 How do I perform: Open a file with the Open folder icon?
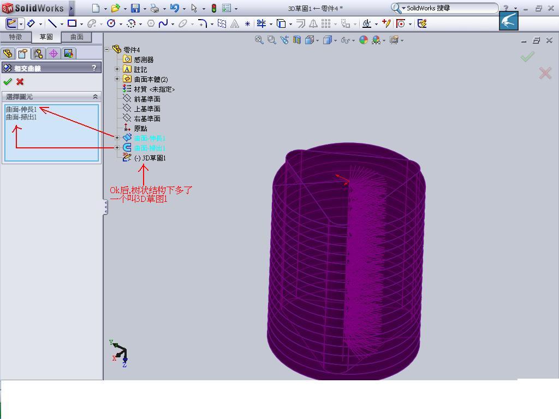(x=115, y=8)
